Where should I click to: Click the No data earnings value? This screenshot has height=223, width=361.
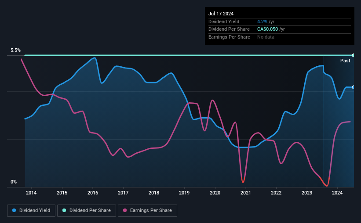[x=266, y=37]
